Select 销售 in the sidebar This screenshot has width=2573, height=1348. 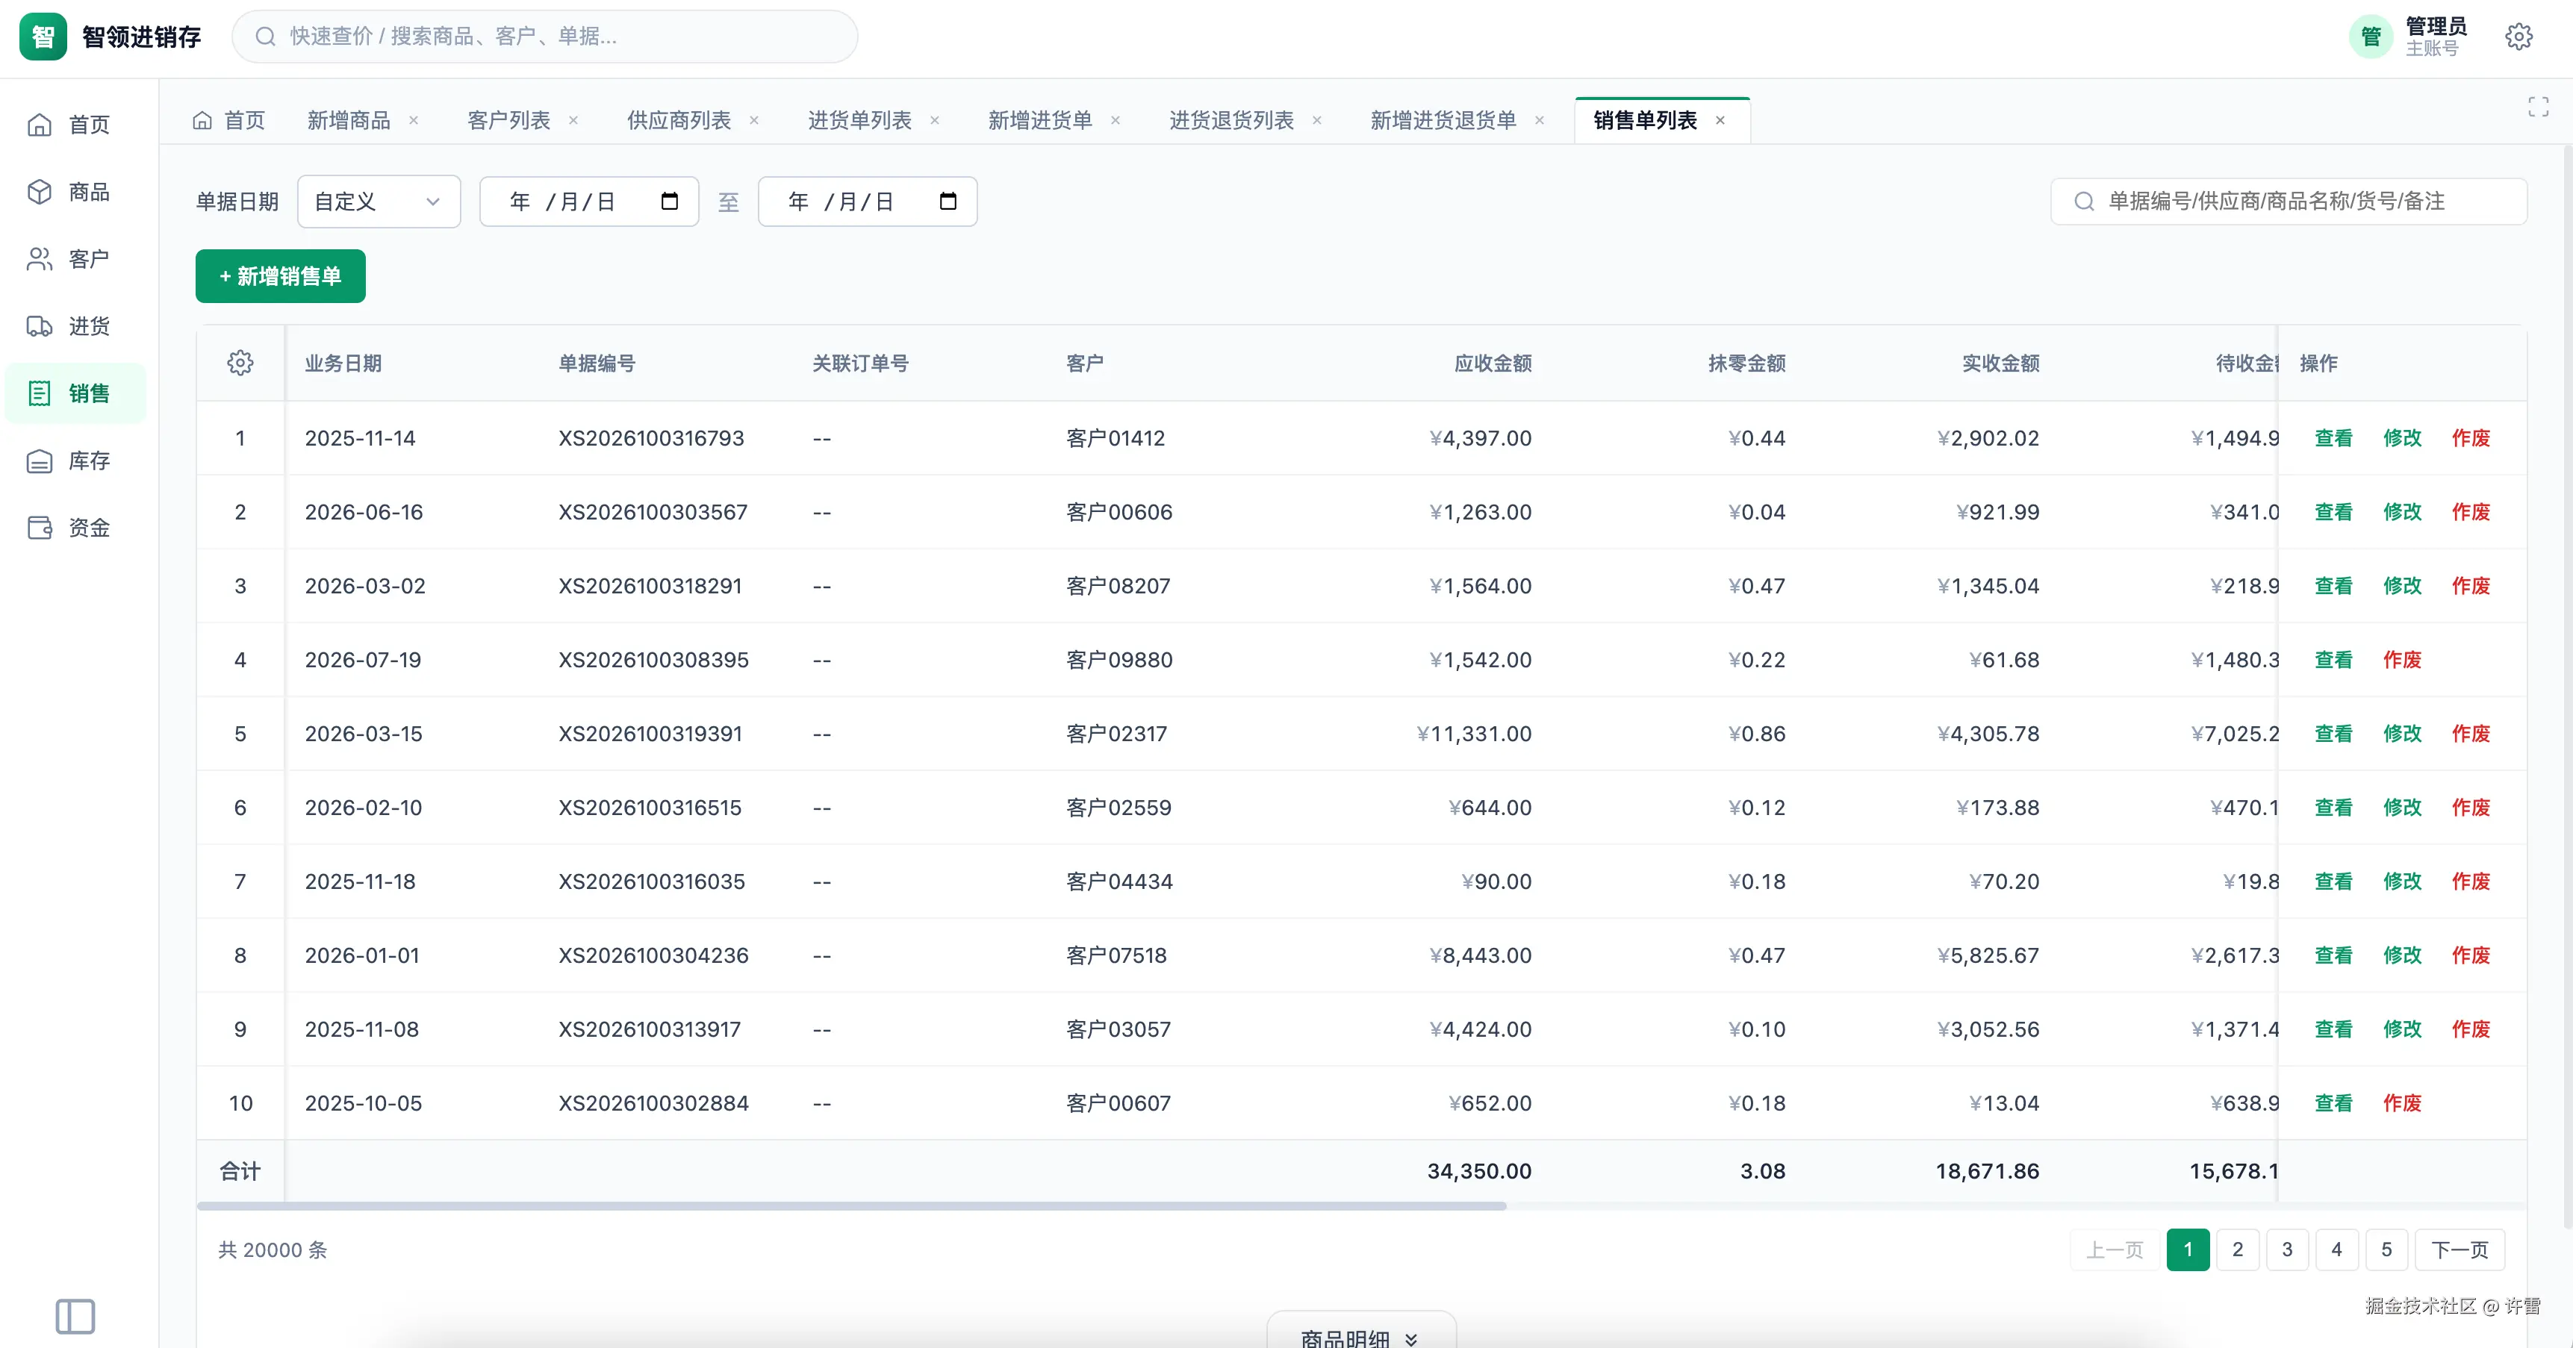pos(75,393)
